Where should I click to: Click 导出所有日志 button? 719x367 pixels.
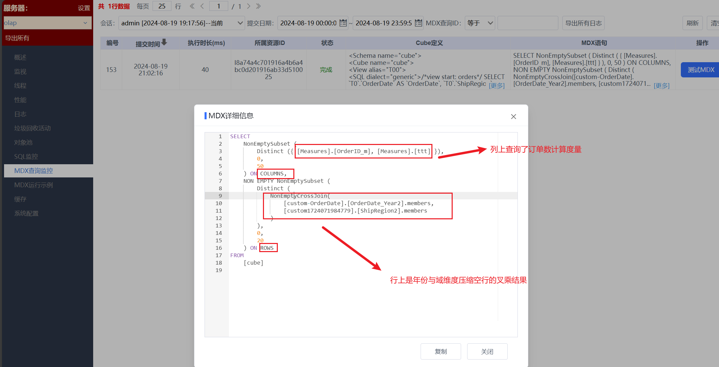click(583, 23)
